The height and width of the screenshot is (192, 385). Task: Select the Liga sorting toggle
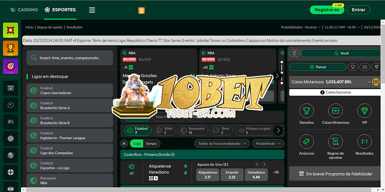(137, 144)
